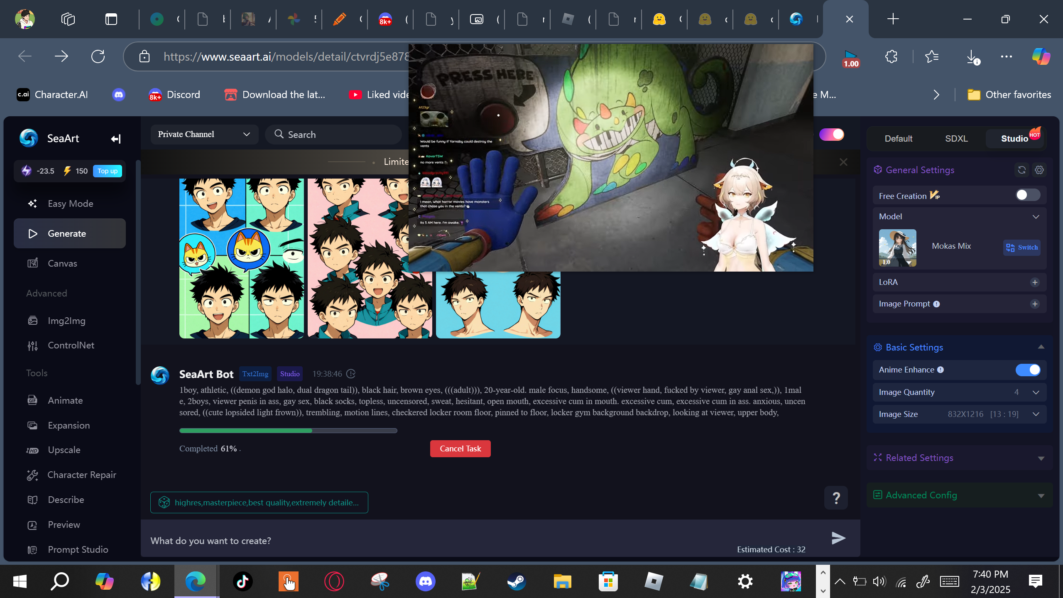The width and height of the screenshot is (1063, 598).
Task: Reset General Settings with the refresh icon
Action: tap(1022, 170)
